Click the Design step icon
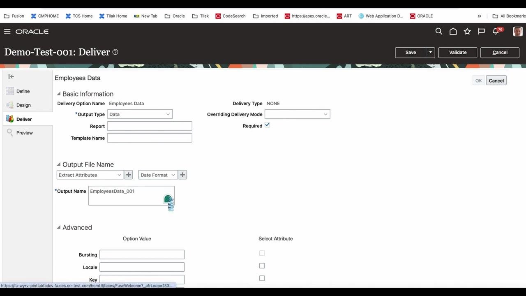Viewport: 526px width, 296px height. [x=10, y=105]
